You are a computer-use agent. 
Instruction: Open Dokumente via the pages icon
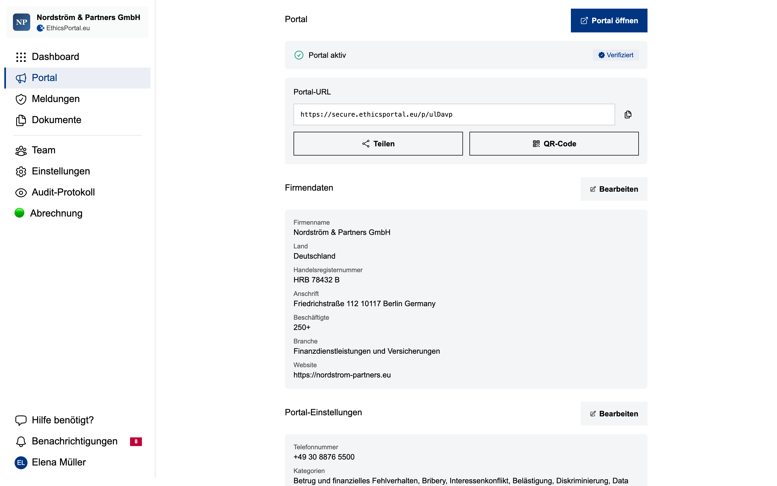click(21, 120)
